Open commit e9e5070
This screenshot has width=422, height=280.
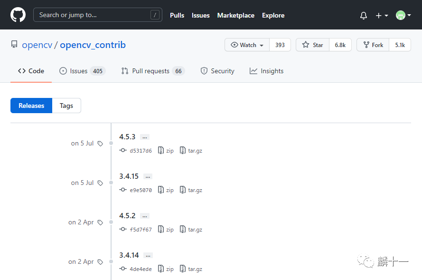(141, 190)
